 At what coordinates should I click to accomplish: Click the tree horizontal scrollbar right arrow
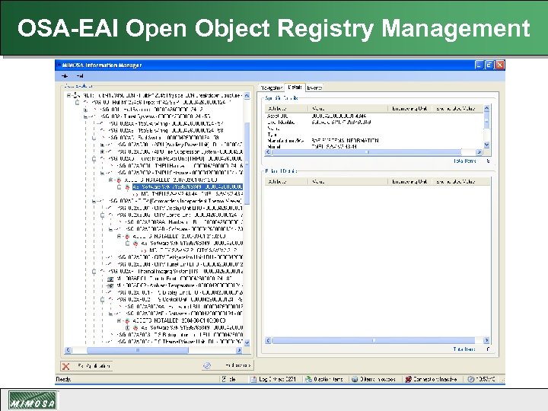click(240, 350)
